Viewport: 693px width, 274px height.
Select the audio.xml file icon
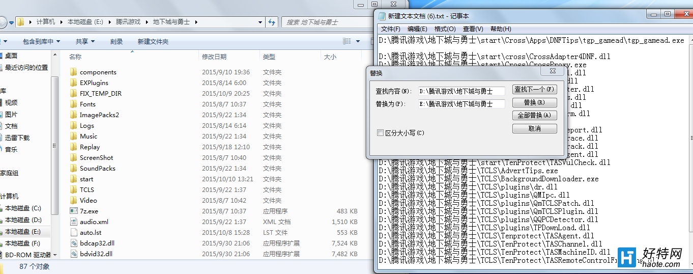(x=73, y=222)
